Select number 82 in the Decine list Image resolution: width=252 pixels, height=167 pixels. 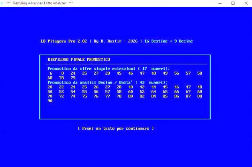click(142, 96)
